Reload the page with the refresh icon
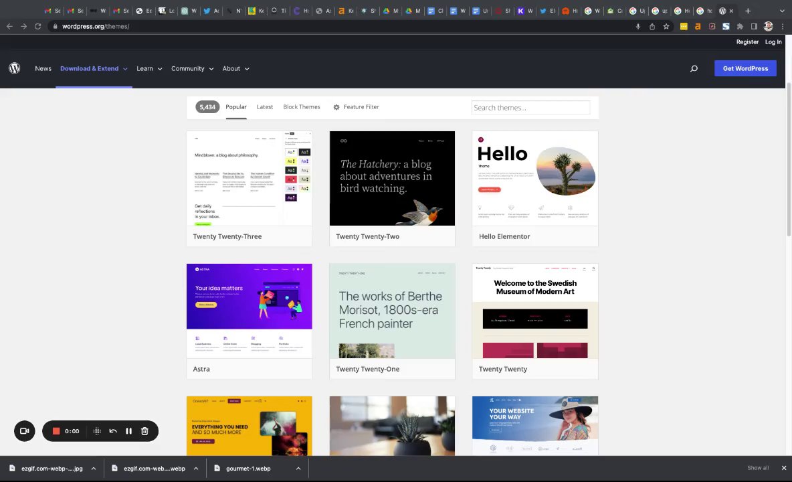Image resolution: width=792 pixels, height=482 pixels. (38, 26)
